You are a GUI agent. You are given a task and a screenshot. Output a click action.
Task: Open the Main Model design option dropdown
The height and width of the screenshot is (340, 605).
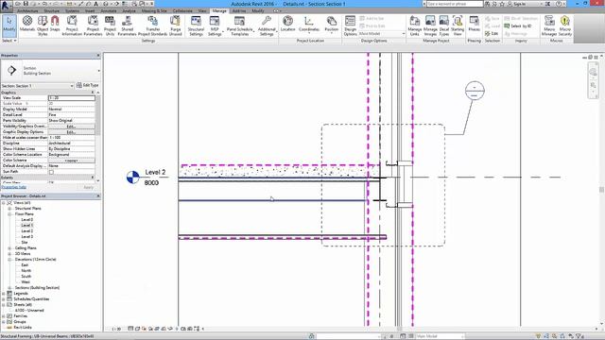[x=382, y=34]
